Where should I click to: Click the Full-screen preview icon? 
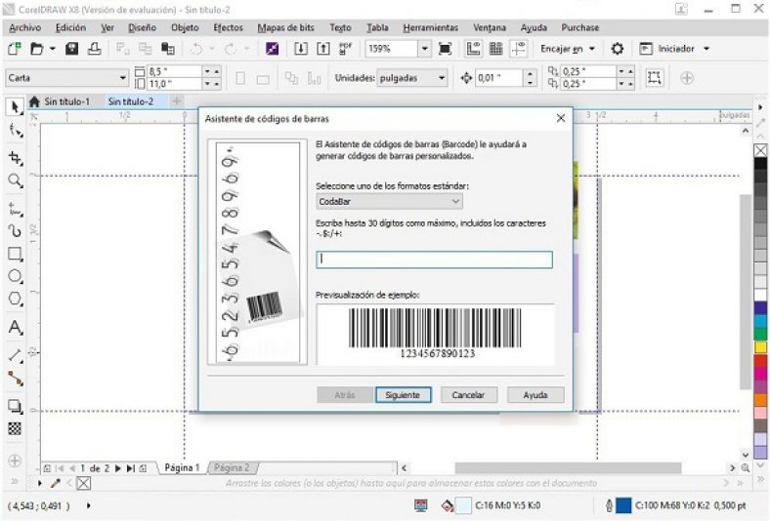tap(445, 49)
